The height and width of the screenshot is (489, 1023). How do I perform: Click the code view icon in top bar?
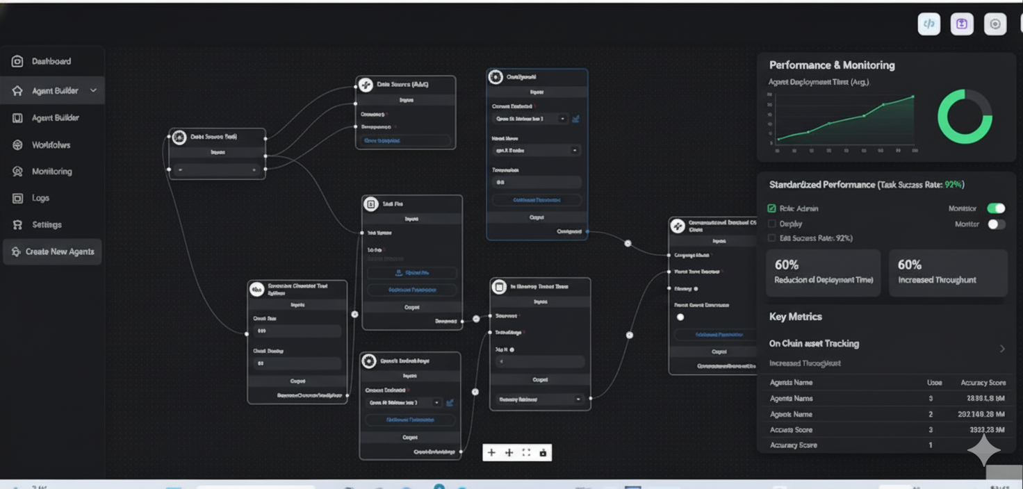click(x=928, y=24)
